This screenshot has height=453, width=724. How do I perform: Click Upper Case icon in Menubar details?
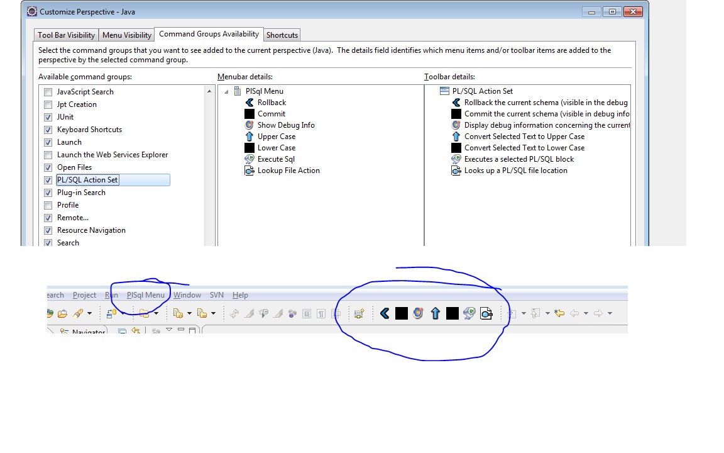tap(250, 137)
